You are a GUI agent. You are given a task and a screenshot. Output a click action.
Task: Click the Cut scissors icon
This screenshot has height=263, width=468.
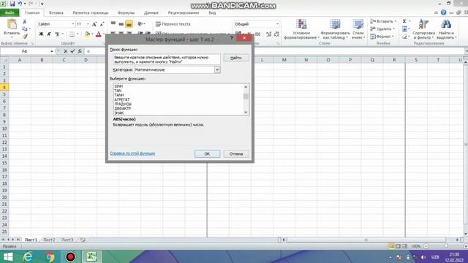click(25, 22)
